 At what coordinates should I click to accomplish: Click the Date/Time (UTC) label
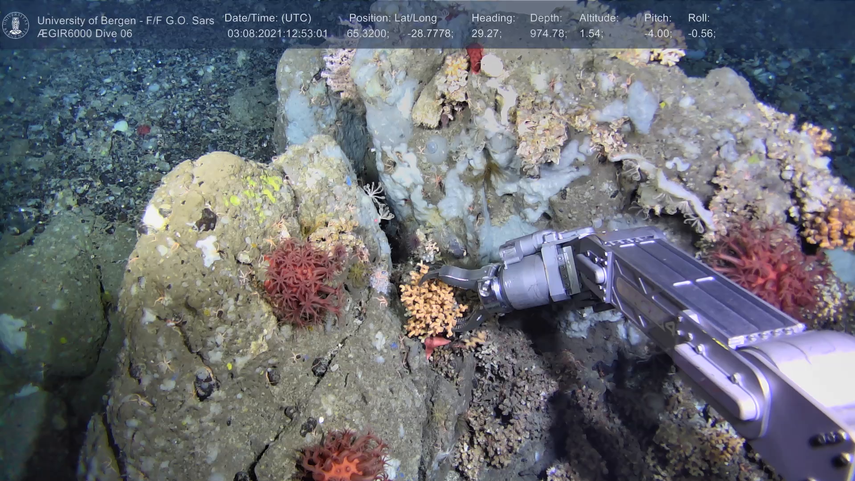(268, 18)
